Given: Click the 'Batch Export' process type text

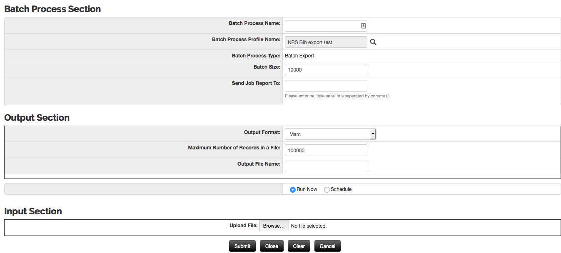Looking at the screenshot, I should (x=299, y=56).
